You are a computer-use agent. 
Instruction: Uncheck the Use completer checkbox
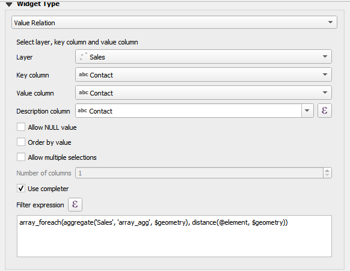coord(21,189)
